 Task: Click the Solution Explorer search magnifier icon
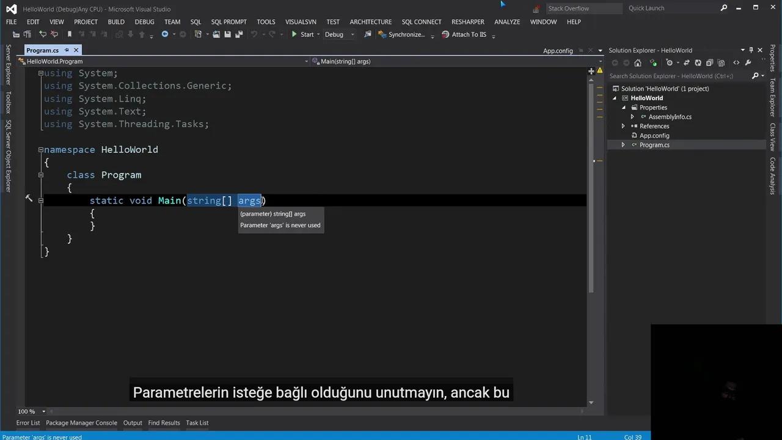pyautogui.click(x=755, y=76)
